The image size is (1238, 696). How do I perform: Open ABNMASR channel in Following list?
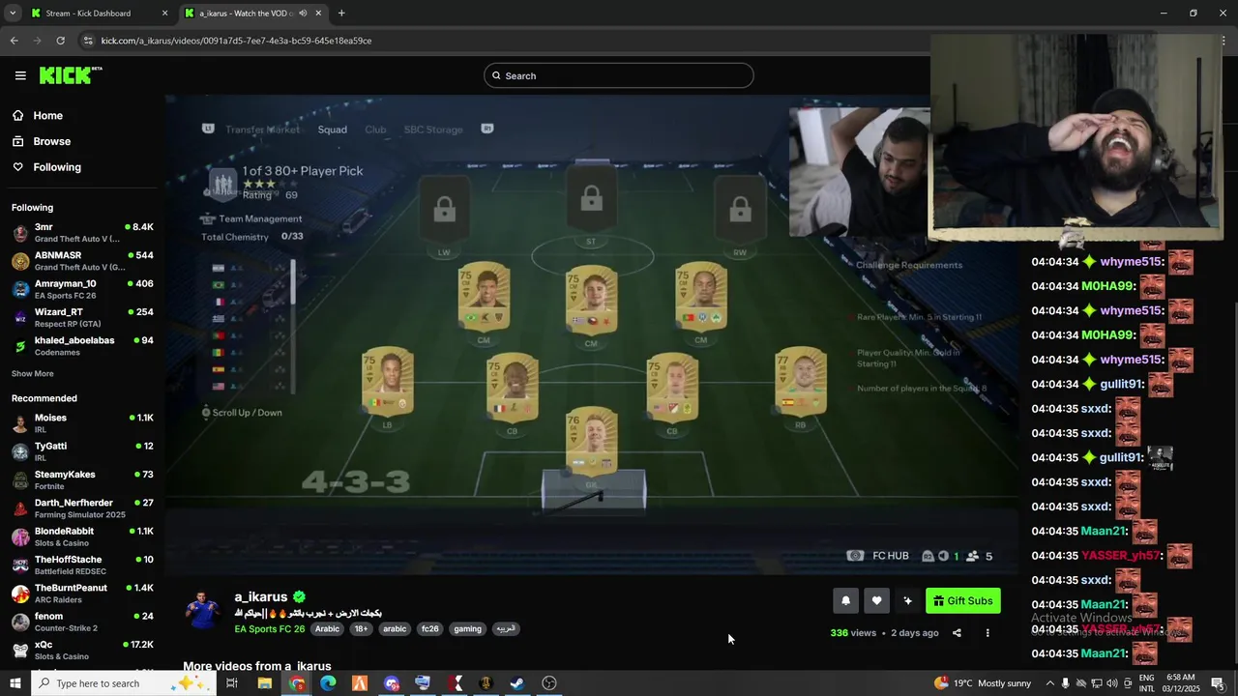[81, 261]
